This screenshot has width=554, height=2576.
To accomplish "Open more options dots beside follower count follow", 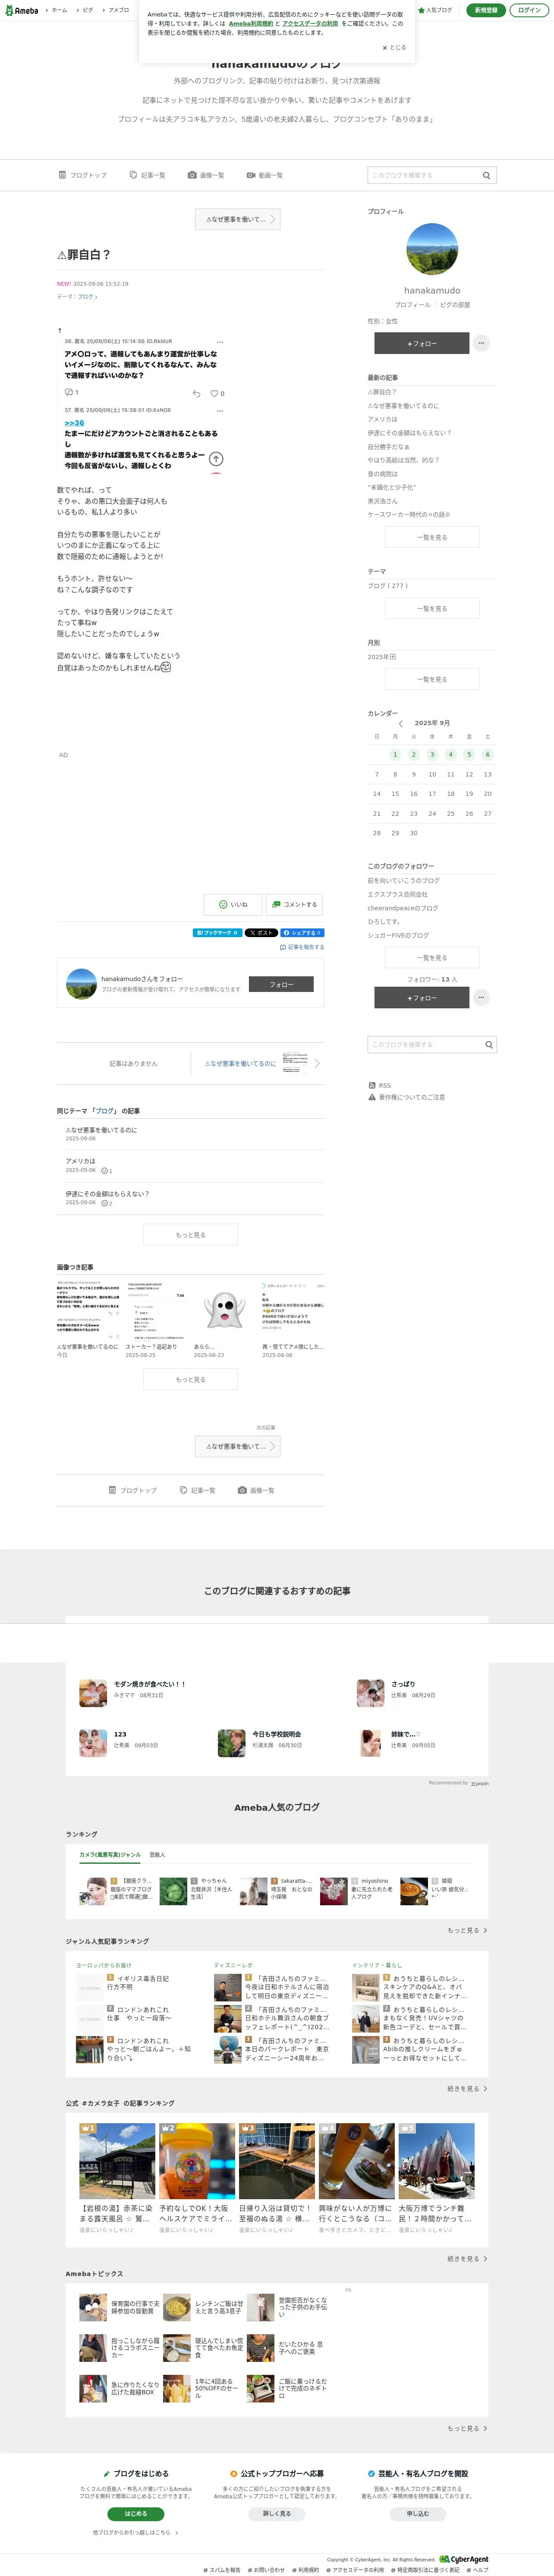I will (481, 997).
